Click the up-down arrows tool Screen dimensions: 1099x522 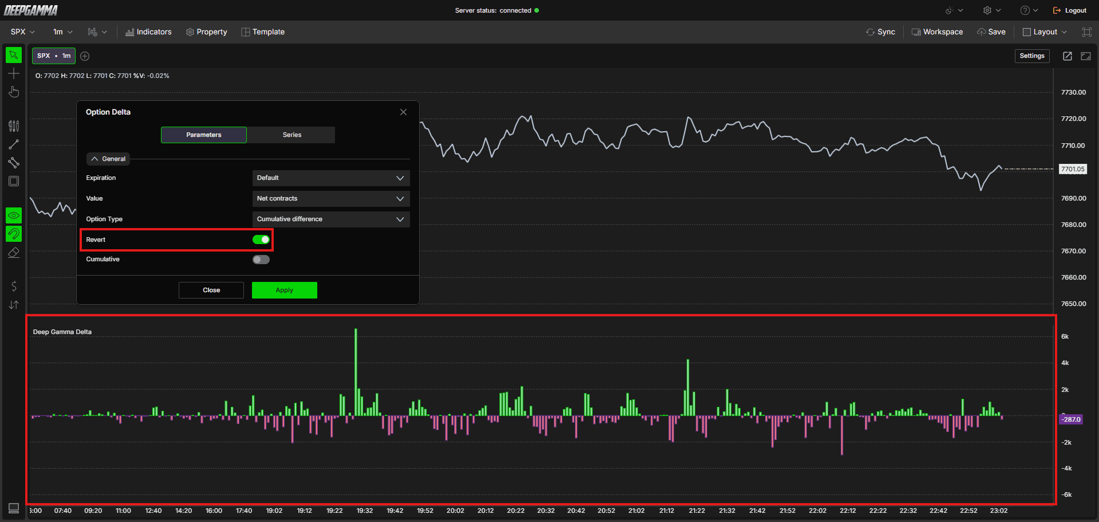pyautogui.click(x=14, y=305)
